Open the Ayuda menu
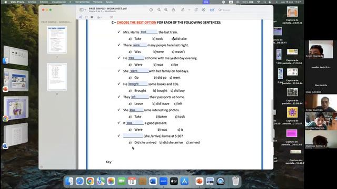Image resolution: width=337 pixels, height=189 pixels. pyautogui.click(x=109, y=2)
